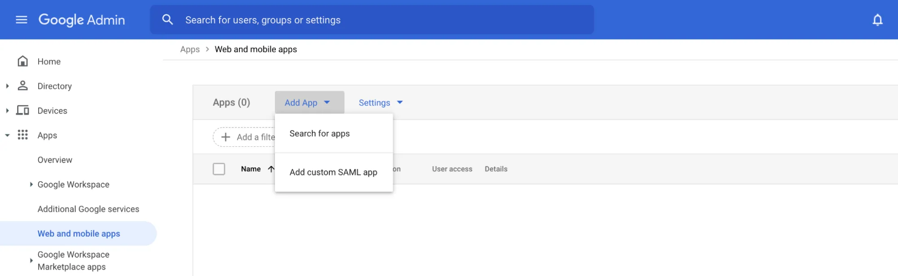Click the search magnifier icon
Screen dimensions: 898x276
pos(168,20)
